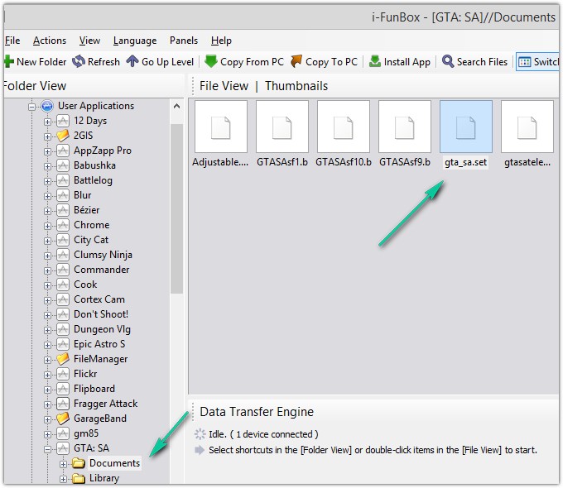
Task: Click the GTA: SA app icon
Action: tap(63, 448)
